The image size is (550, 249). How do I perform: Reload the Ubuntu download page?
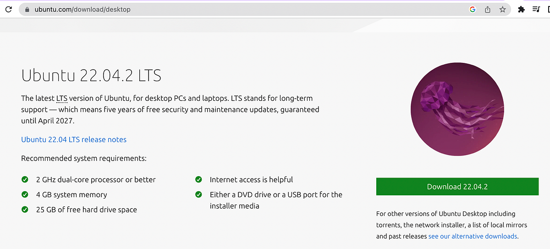8,9
